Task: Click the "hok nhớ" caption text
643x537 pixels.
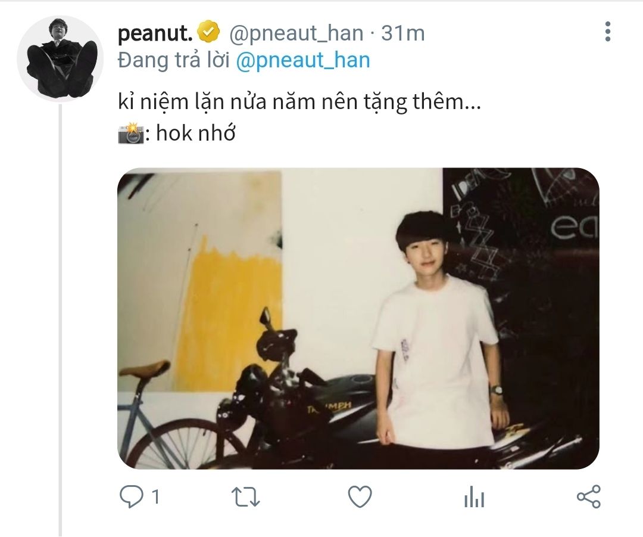Action: pos(196,134)
